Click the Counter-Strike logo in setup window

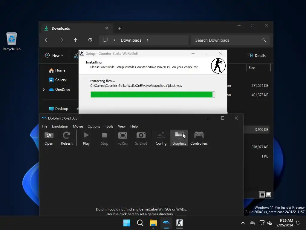(x=218, y=66)
